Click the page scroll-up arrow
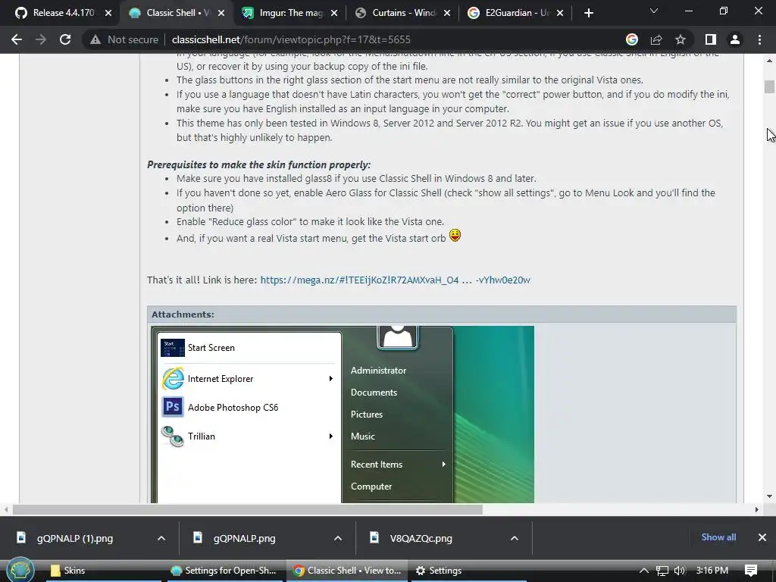Viewport: 776px width, 582px height. tap(769, 61)
